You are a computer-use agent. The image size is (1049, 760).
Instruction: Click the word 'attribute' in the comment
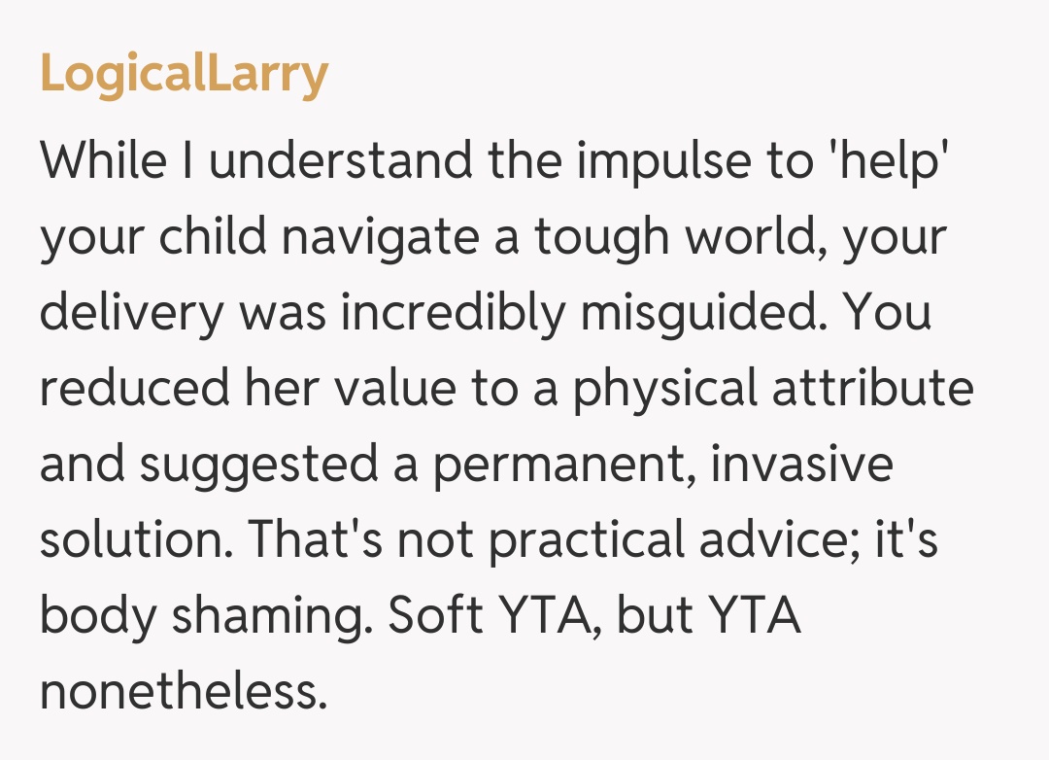point(872,387)
